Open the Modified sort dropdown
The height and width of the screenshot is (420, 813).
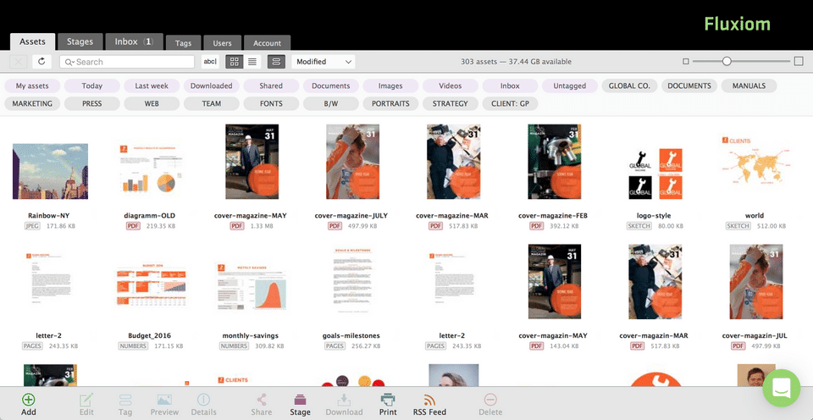[x=324, y=62]
